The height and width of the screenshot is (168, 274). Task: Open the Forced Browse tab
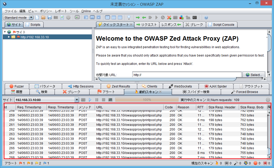245,92
